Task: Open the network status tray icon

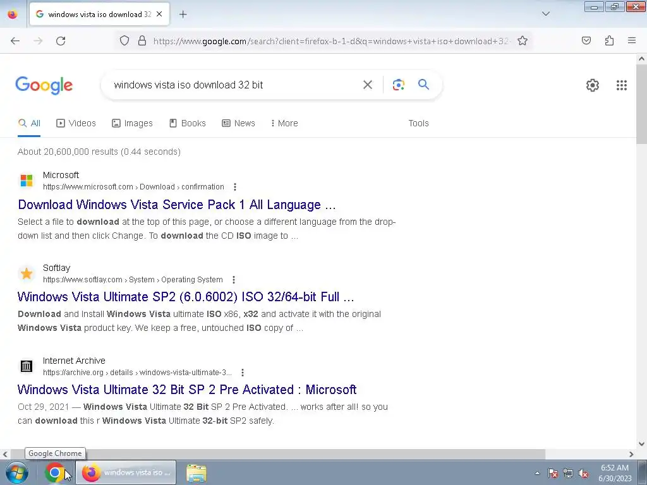Action: [x=568, y=473]
